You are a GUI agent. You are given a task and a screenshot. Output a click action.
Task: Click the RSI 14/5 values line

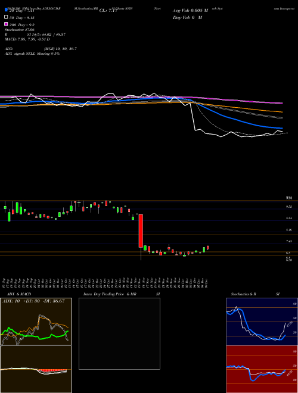(35, 35)
